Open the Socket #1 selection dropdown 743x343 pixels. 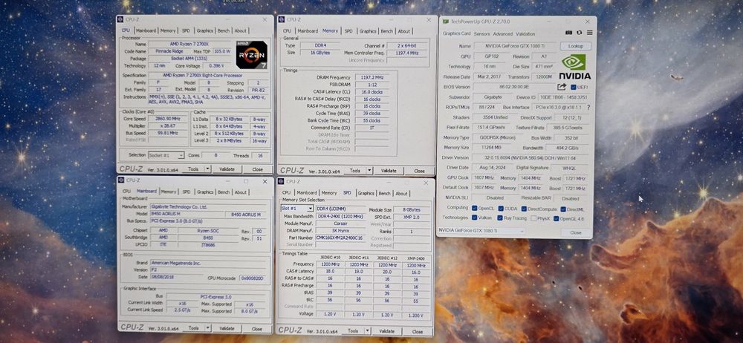pyautogui.click(x=166, y=155)
